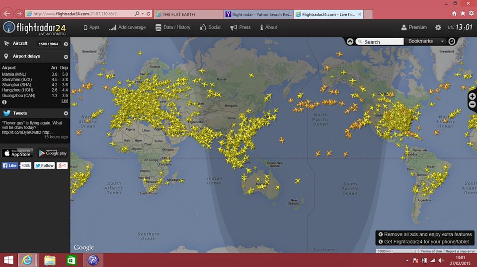Click the plane over New Zealand area
The height and width of the screenshot is (267, 477).
pyautogui.click(x=298, y=181)
